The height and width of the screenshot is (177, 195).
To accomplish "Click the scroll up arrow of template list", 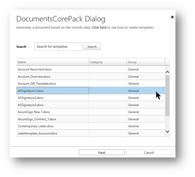I will pyautogui.click(x=168, y=72).
